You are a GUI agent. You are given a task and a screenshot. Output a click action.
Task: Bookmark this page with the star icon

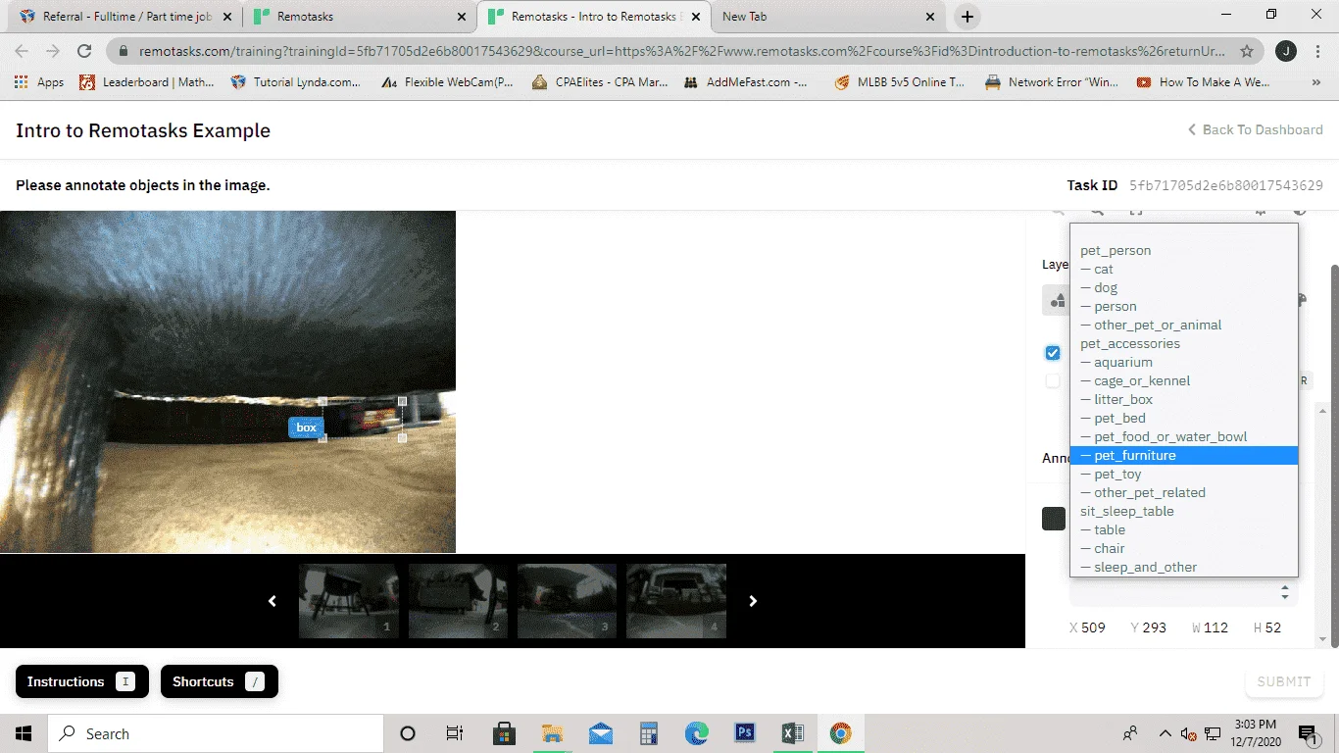[1247, 51]
